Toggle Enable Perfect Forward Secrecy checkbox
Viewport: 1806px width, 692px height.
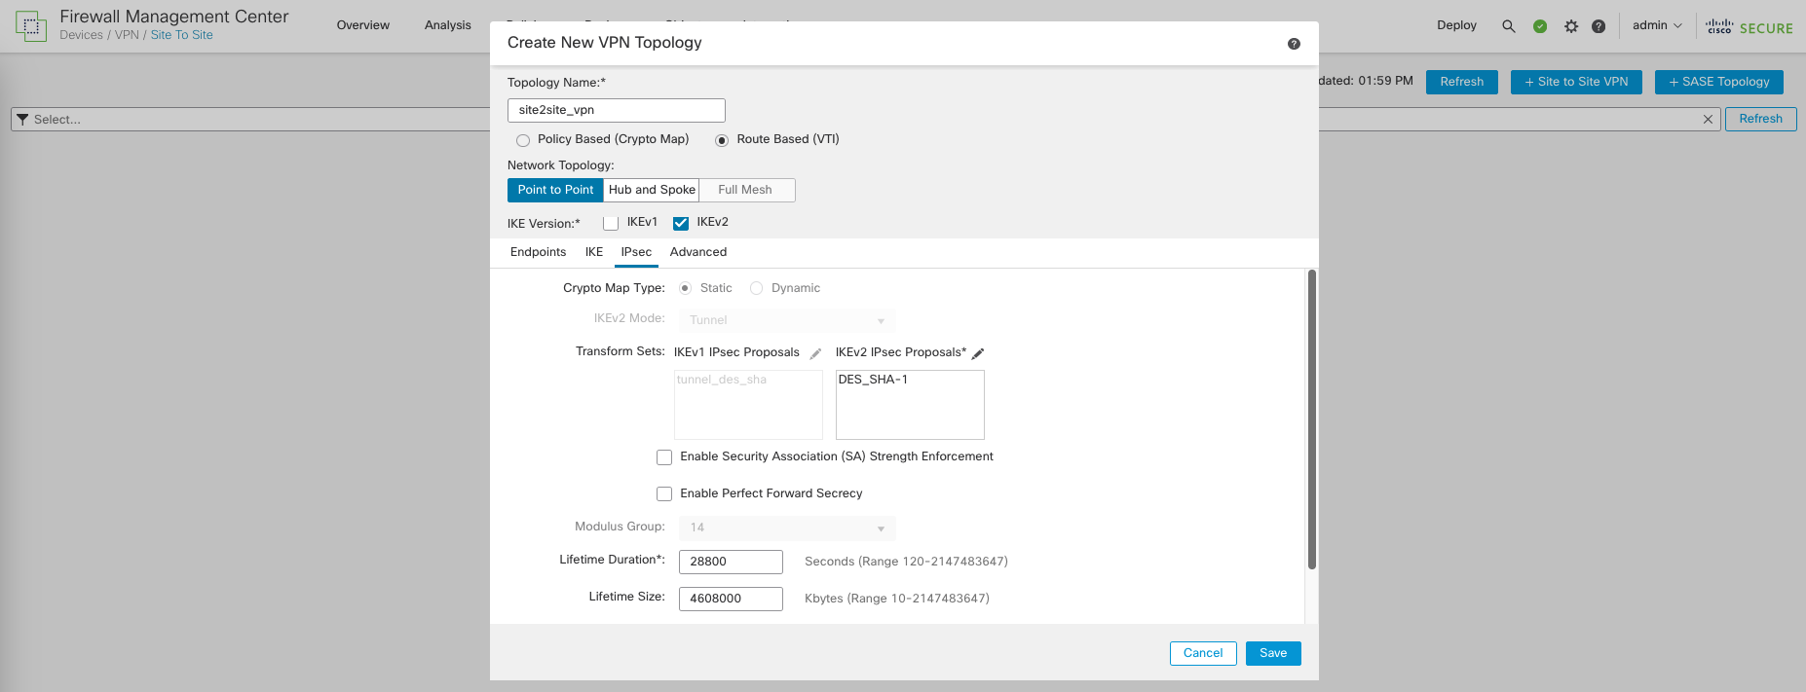(664, 494)
